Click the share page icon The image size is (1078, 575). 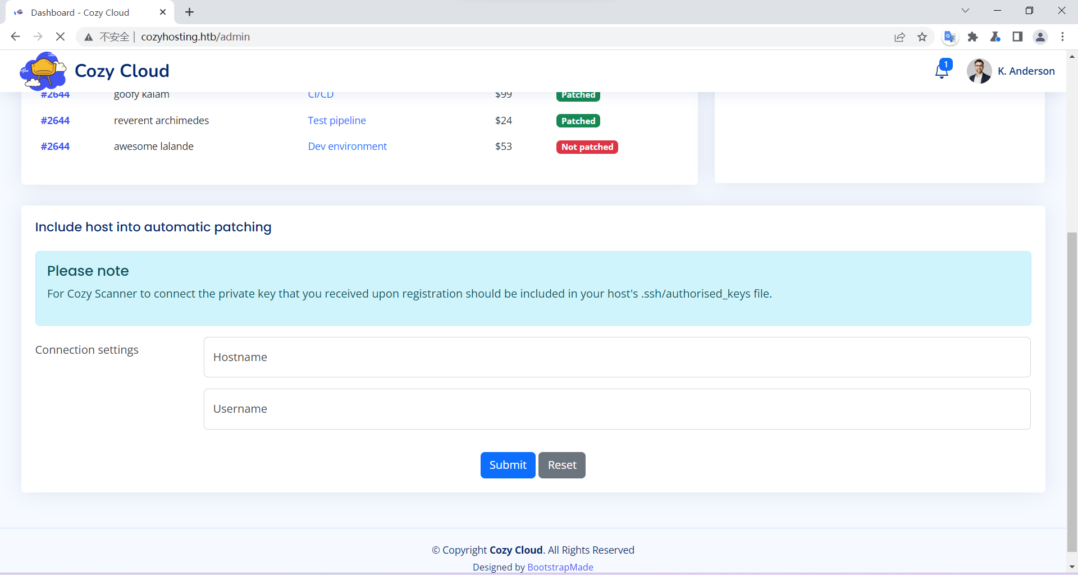click(900, 36)
